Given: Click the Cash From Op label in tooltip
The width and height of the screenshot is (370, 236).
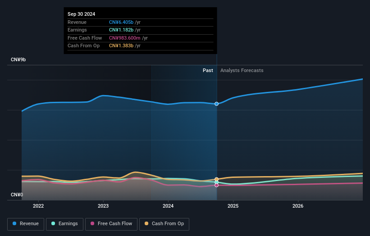Looking at the screenshot, I should (x=83, y=46).
